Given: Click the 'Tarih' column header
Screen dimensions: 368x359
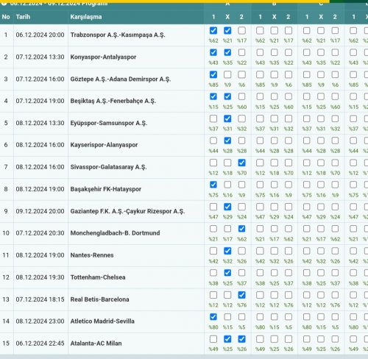Looking at the screenshot, I should 23,17.
